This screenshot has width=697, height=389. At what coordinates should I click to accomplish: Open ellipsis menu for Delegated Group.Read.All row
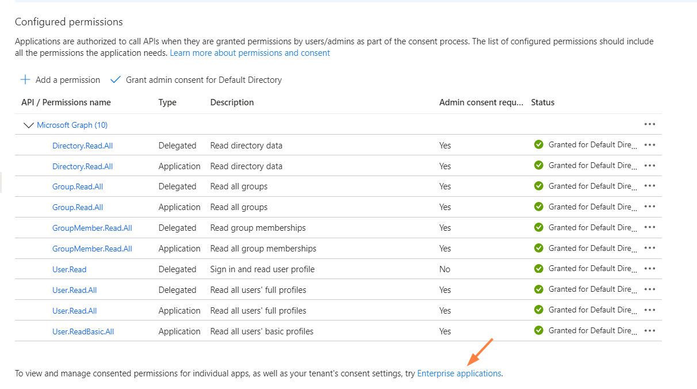(650, 186)
